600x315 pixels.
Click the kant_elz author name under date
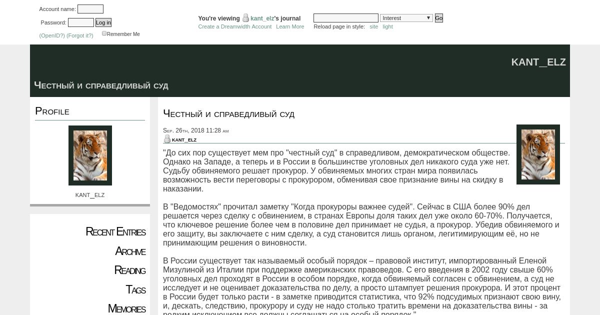click(x=184, y=140)
